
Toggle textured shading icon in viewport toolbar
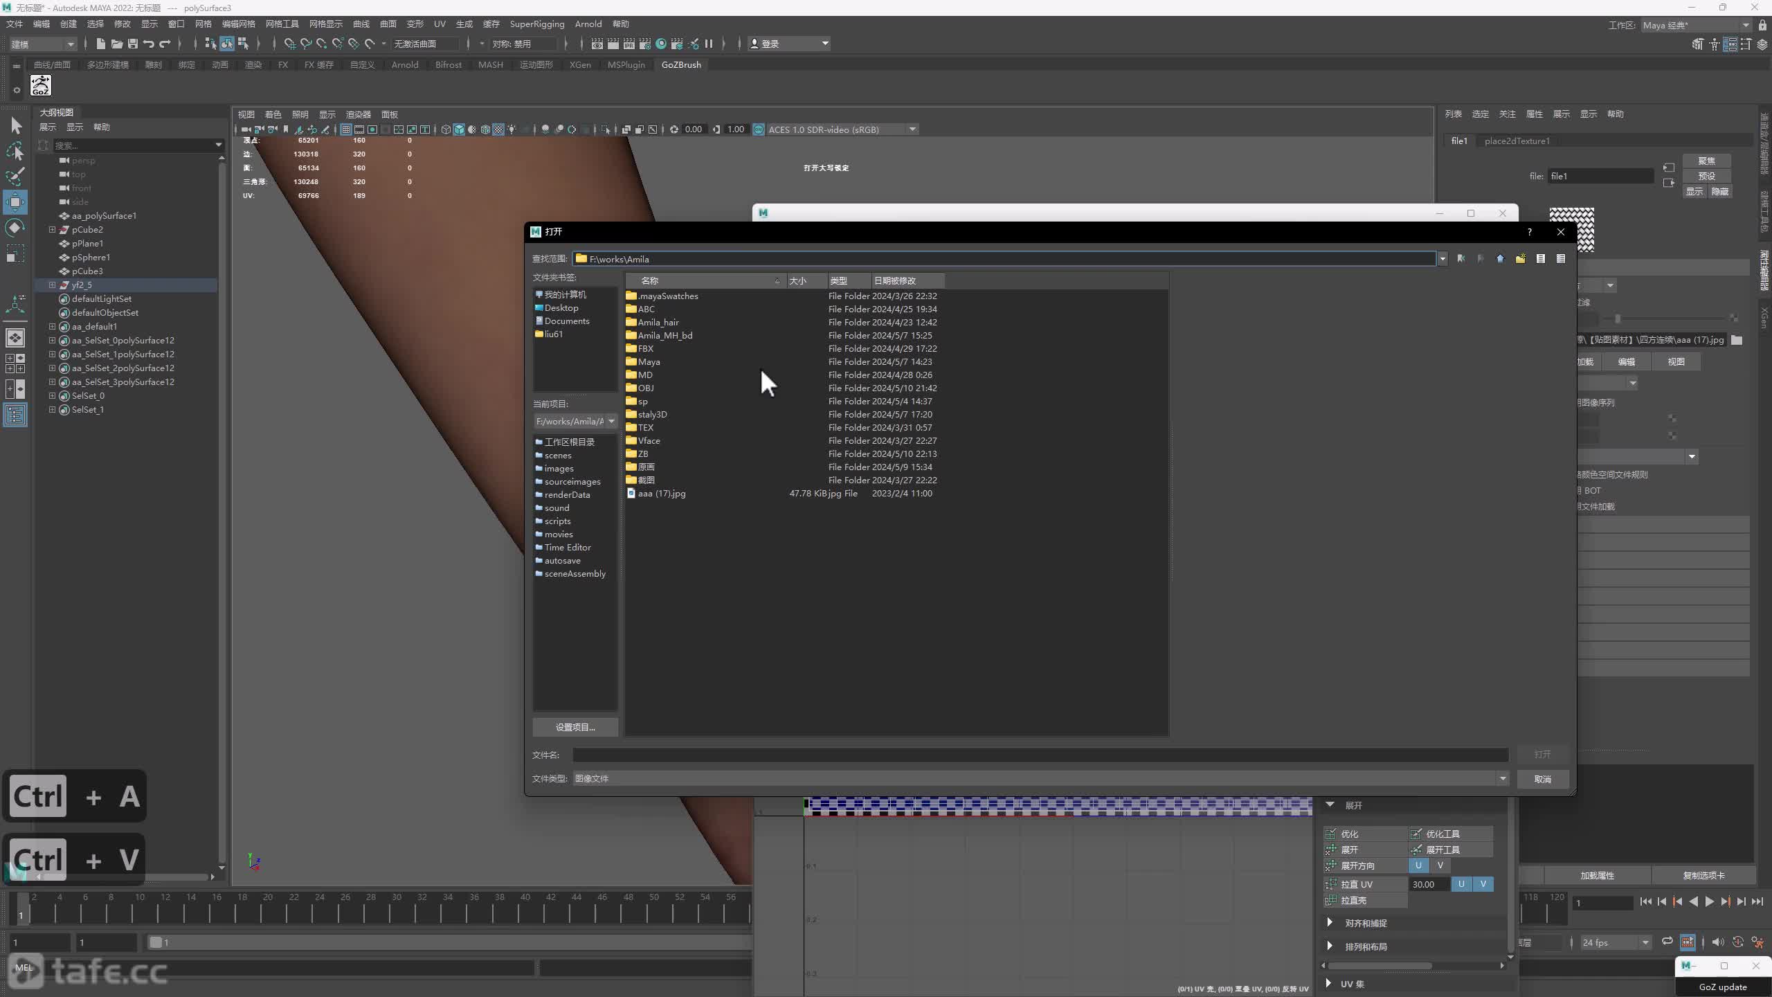(498, 129)
